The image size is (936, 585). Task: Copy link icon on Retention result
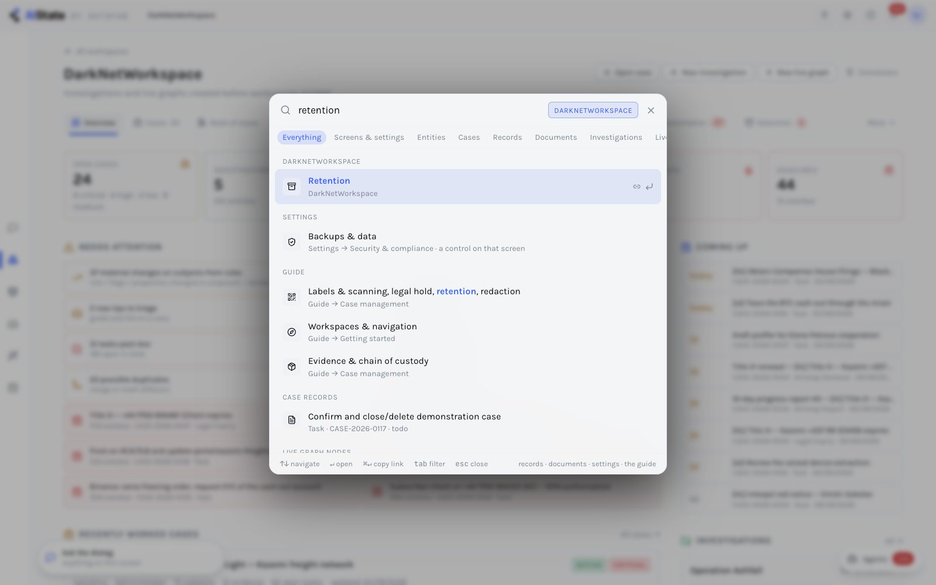pyautogui.click(x=636, y=187)
